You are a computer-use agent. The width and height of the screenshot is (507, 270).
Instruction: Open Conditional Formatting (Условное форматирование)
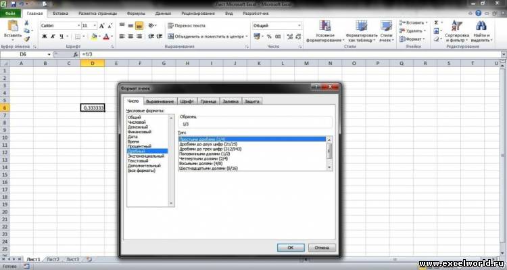click(x=324, y=31)
